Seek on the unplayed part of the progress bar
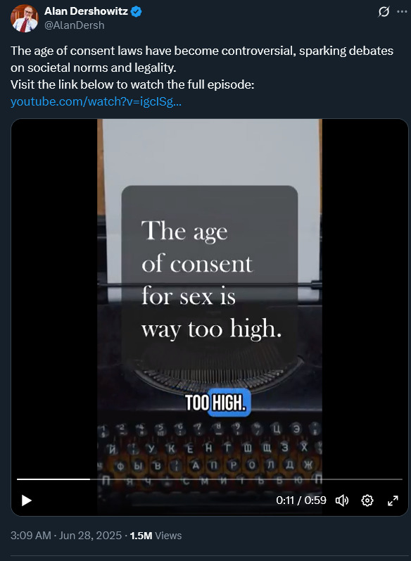411x561 pixels. [x=246, y=479]
